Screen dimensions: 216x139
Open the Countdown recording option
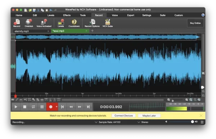(74, 23)
